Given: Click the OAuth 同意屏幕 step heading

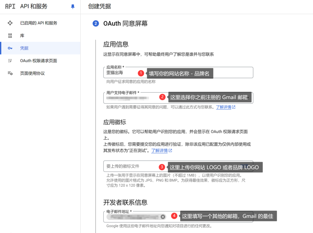Looking at the screenshot, I should click(125, 23).
